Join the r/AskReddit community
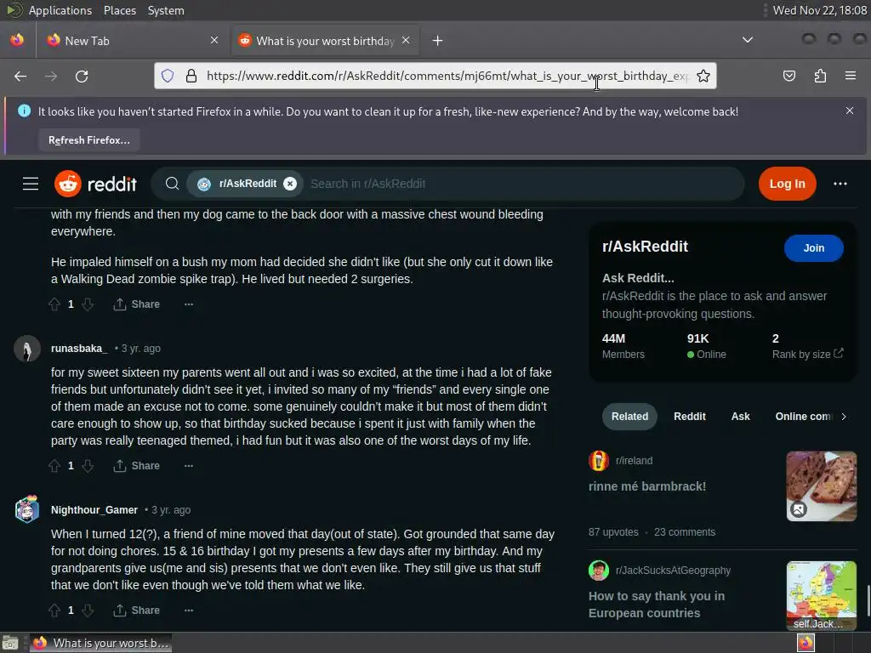 point(813,248)
